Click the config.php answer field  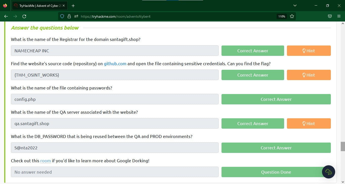115,99
